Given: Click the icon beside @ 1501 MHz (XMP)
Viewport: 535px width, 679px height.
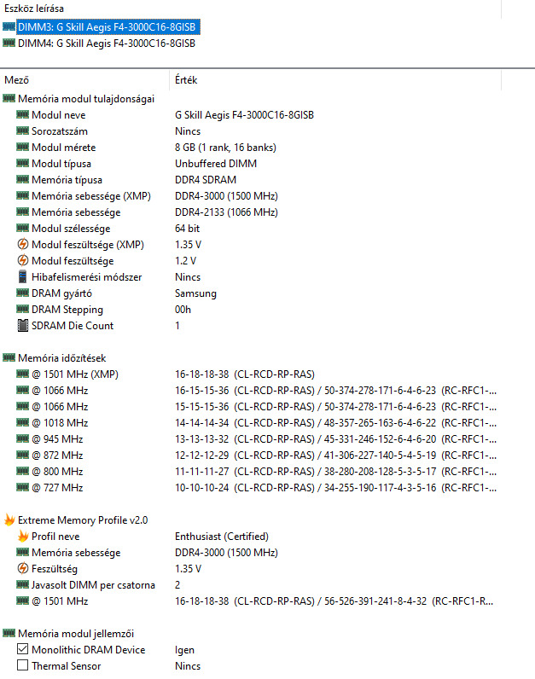Looking at the screenshot, I should click(x=22, y=374).
